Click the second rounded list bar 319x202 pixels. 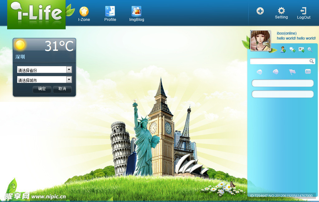click(x=283, y=94)
